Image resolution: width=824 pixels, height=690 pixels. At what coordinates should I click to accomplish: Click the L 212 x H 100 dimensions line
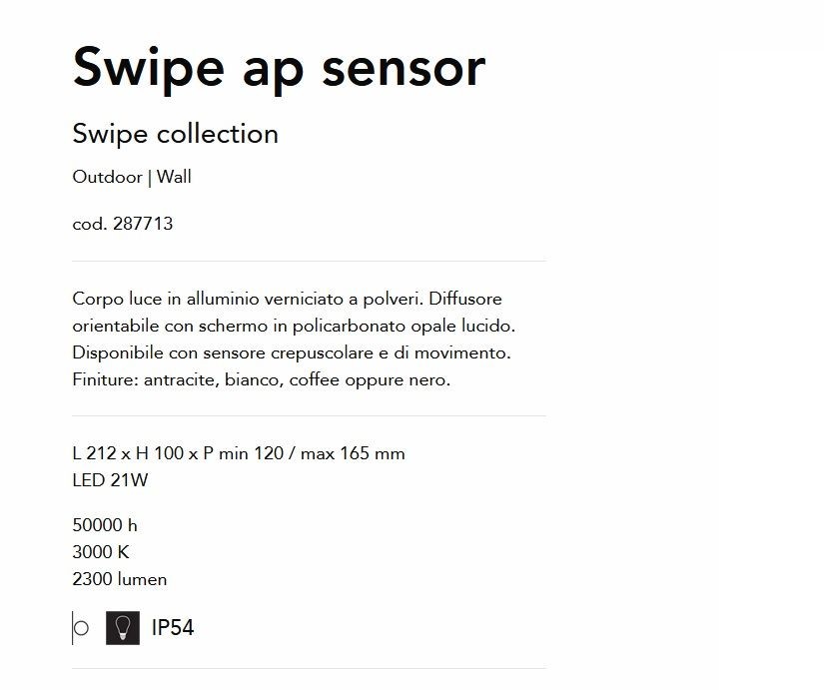pos(239,453)
